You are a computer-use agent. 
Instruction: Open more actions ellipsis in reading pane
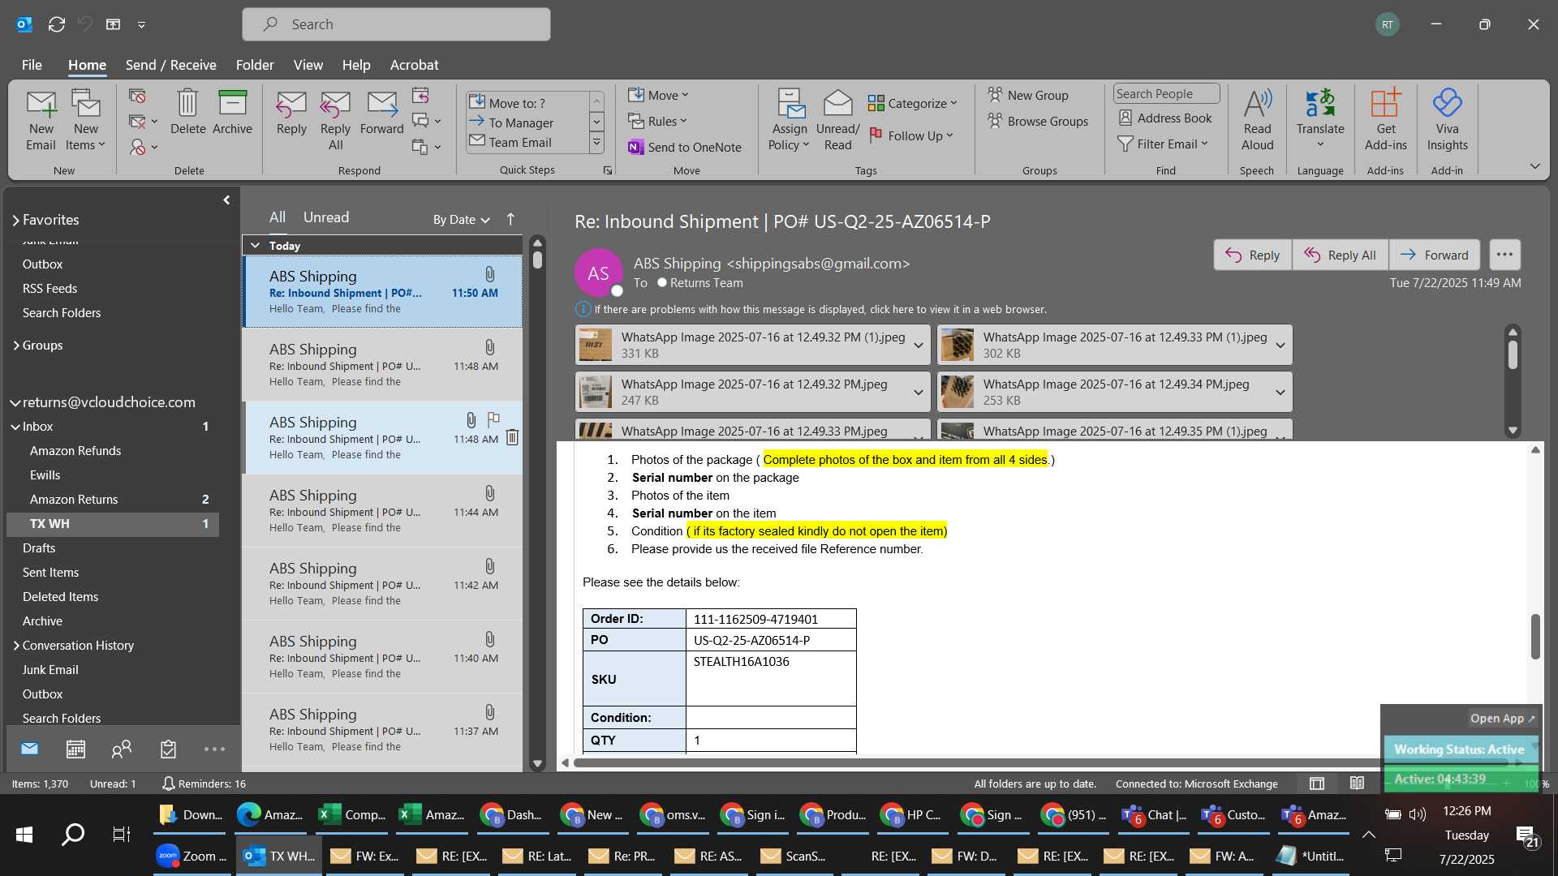(x=1504, y=255)
